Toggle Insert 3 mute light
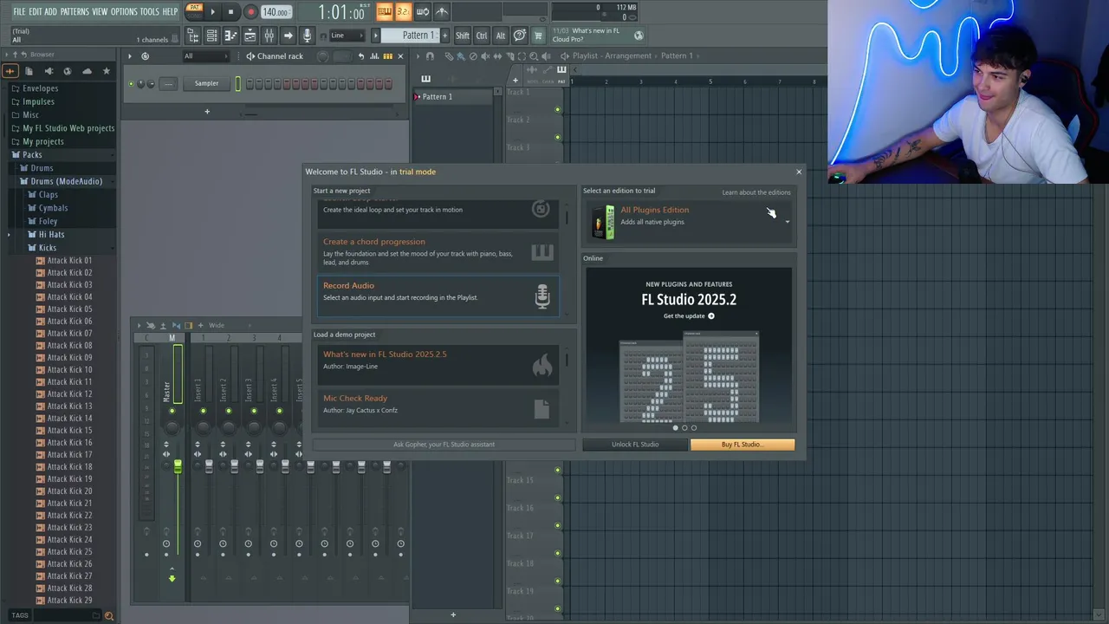Viewport: 1109px width, 624px height. click(254, 411)
